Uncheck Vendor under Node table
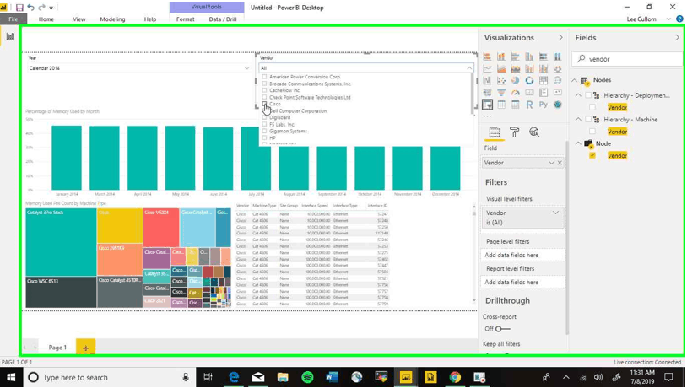This screenshot has width=687, height=388. point(592,155)
